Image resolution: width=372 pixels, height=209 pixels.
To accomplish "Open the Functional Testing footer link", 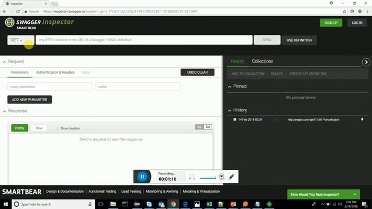I will coord(102,191).
